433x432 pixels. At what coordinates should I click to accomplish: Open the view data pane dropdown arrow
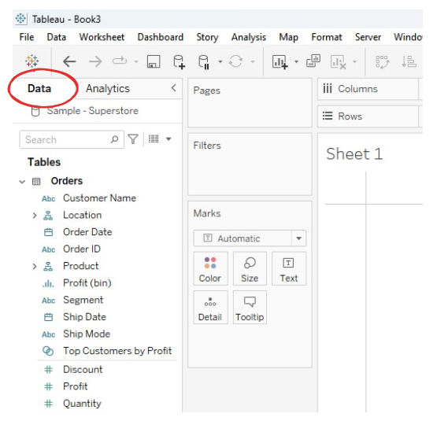(168, 138)
